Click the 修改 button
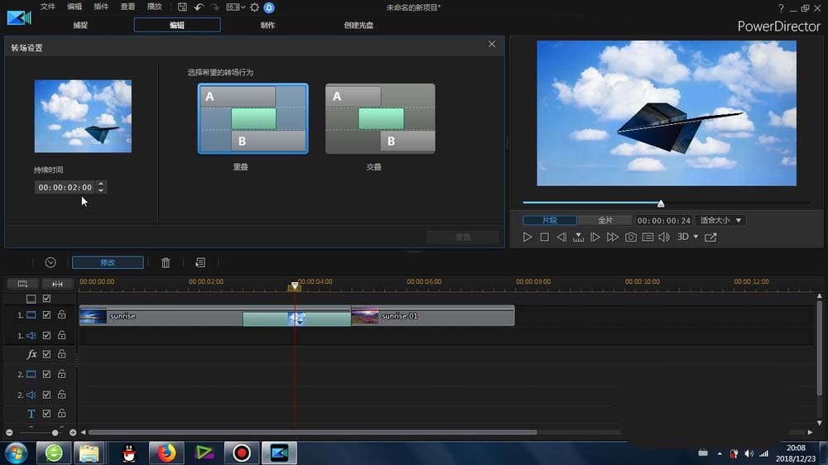Screen dimensions: 828x465 (108, 262)
